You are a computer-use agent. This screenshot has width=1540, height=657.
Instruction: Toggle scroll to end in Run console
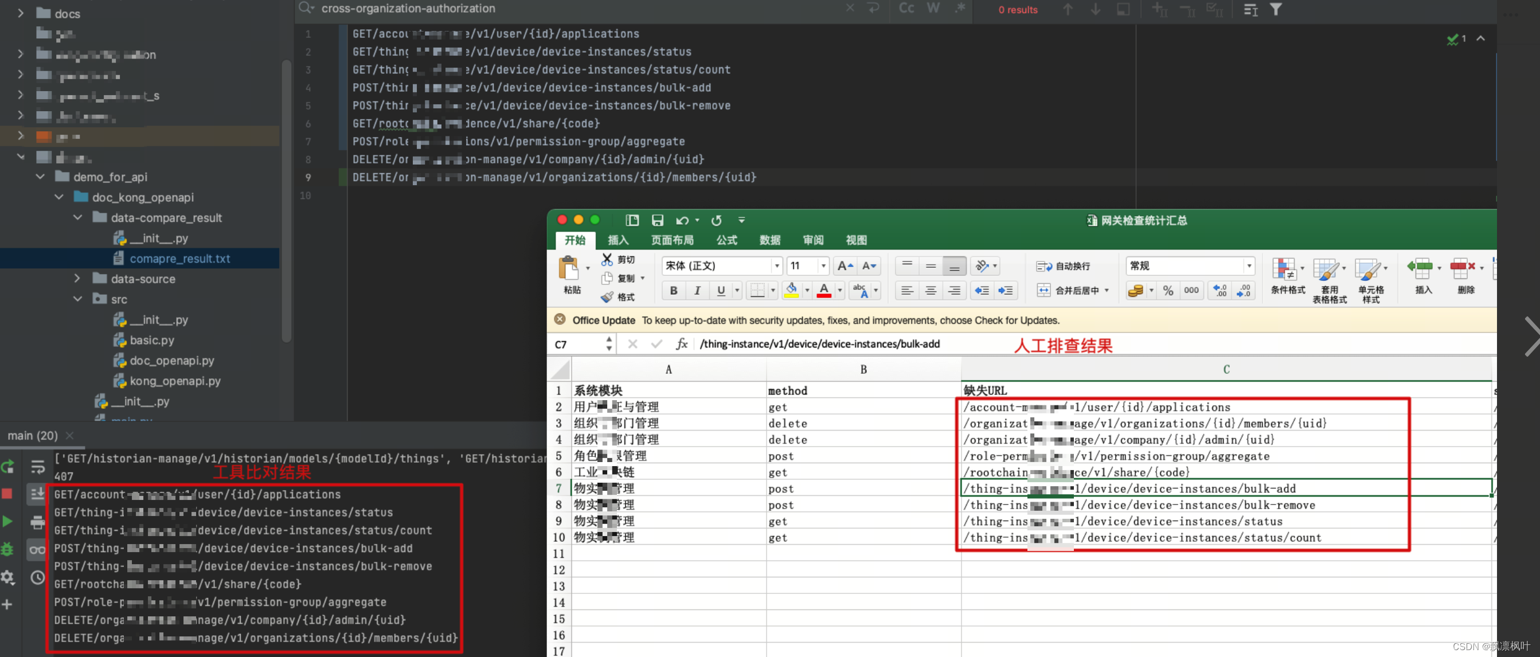pyautogui.click(x=38, y=494)
